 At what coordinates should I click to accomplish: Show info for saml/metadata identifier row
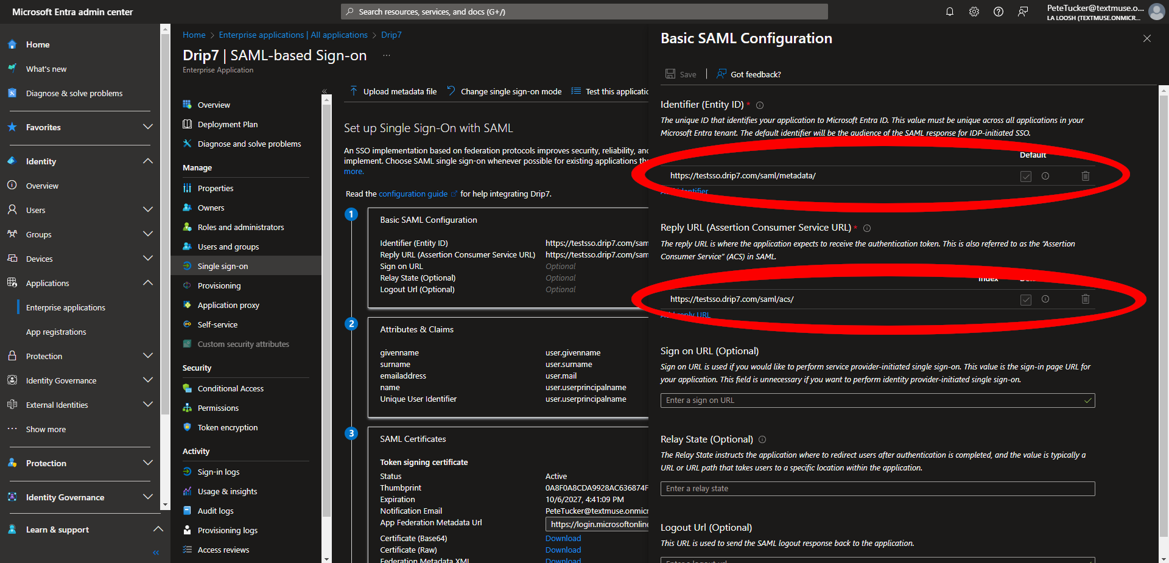coord(1045,176)
